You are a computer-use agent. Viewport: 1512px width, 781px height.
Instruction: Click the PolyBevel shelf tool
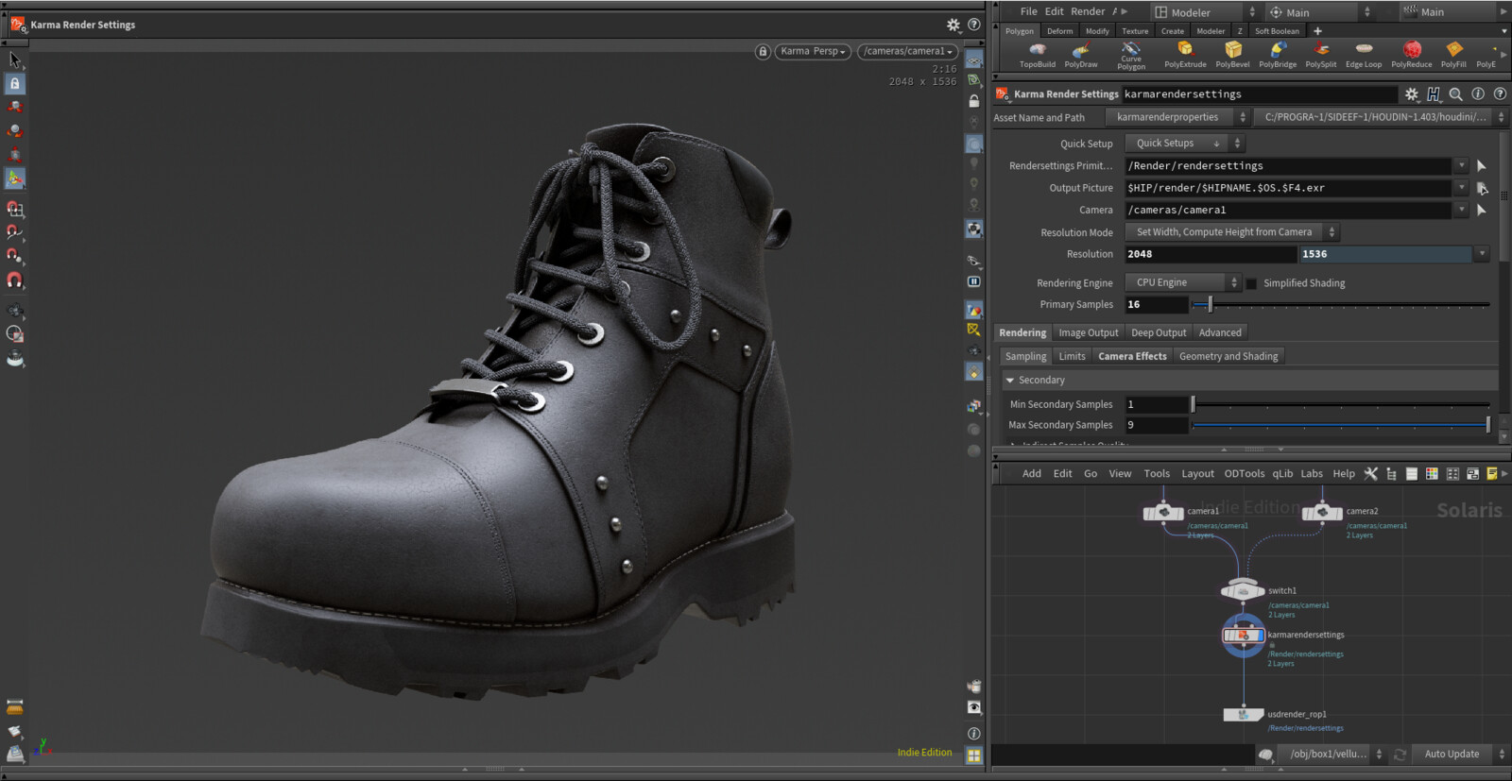[x=1232, y=55]
